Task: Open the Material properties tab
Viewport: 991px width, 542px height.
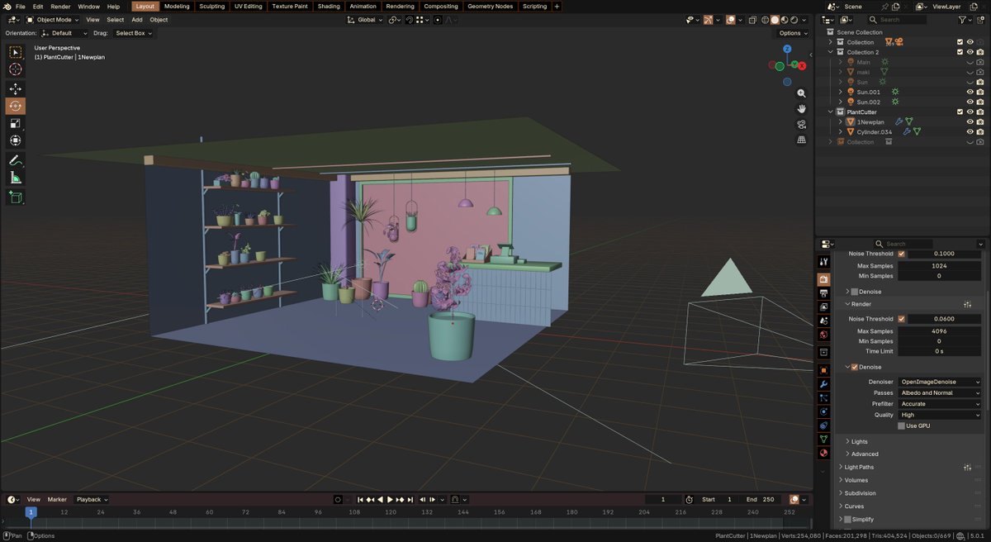Action: point(823,453)
